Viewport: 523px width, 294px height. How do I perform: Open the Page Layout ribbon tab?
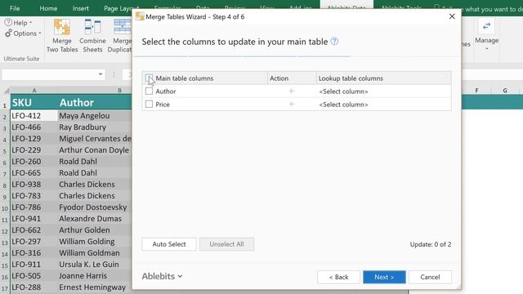tap(118, 8)
